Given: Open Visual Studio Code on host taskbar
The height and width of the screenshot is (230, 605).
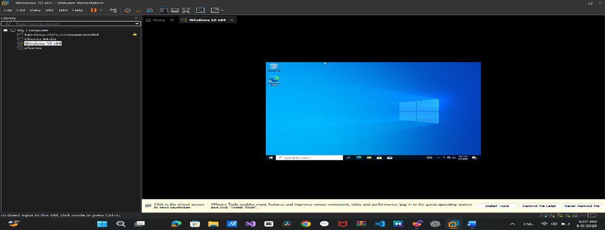Looking at the screenshot, I should (x=379, y=224).
